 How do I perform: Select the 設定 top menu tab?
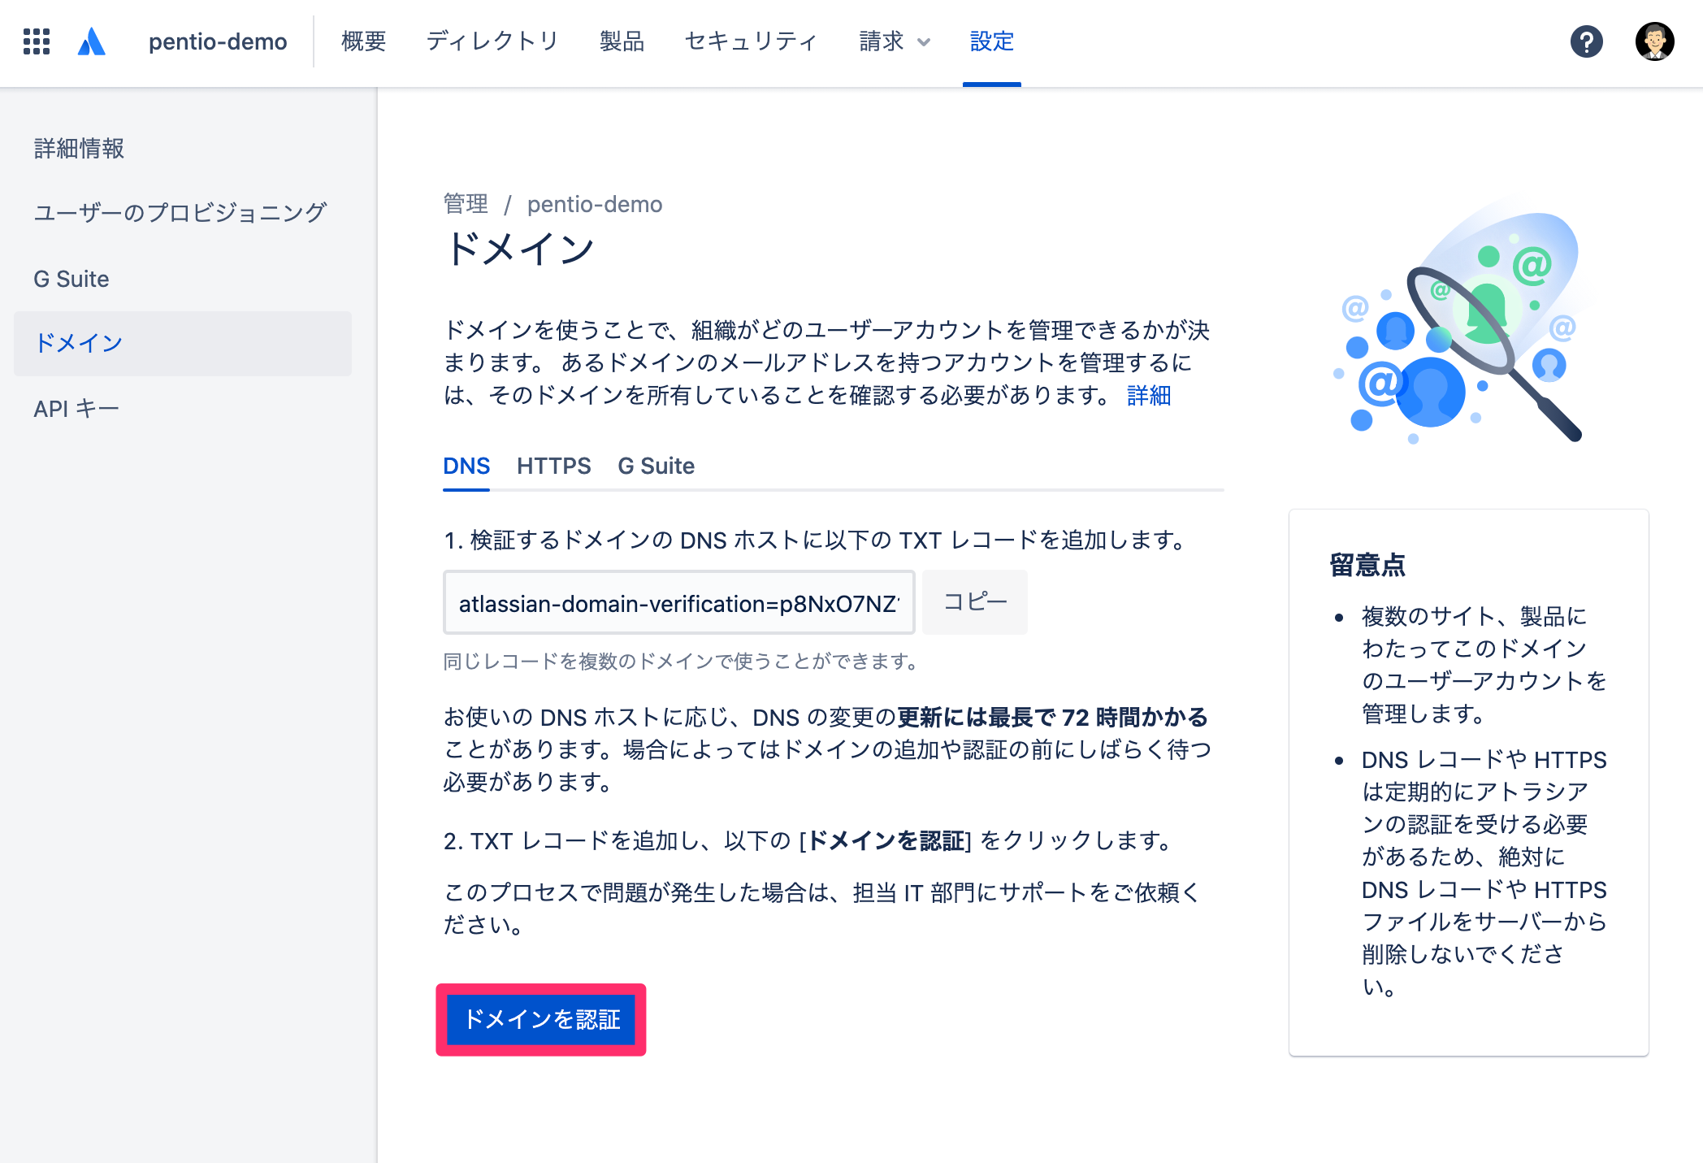pyautogui.click(x=992, y=41)
